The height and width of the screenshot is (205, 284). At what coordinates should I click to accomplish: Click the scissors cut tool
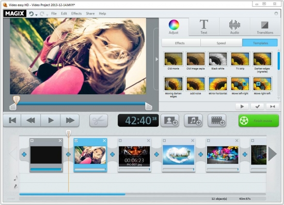[x=99, y=121]
